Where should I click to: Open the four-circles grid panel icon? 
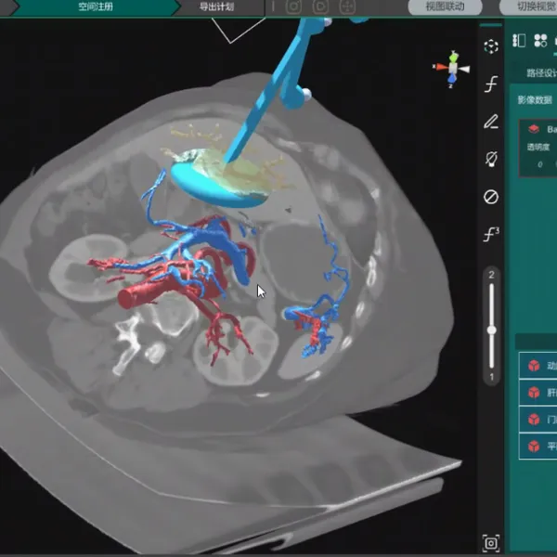(540, 41)
